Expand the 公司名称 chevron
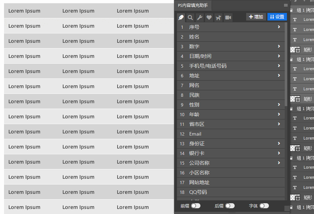Screen dimensions: 314x214 tap(279, 163)
